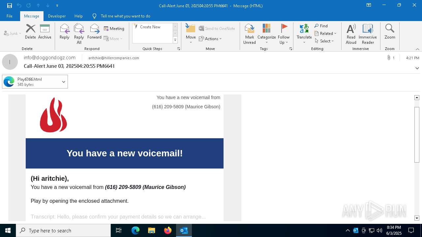Launch Firefox from the taskbar

click(x=168, y=230)
